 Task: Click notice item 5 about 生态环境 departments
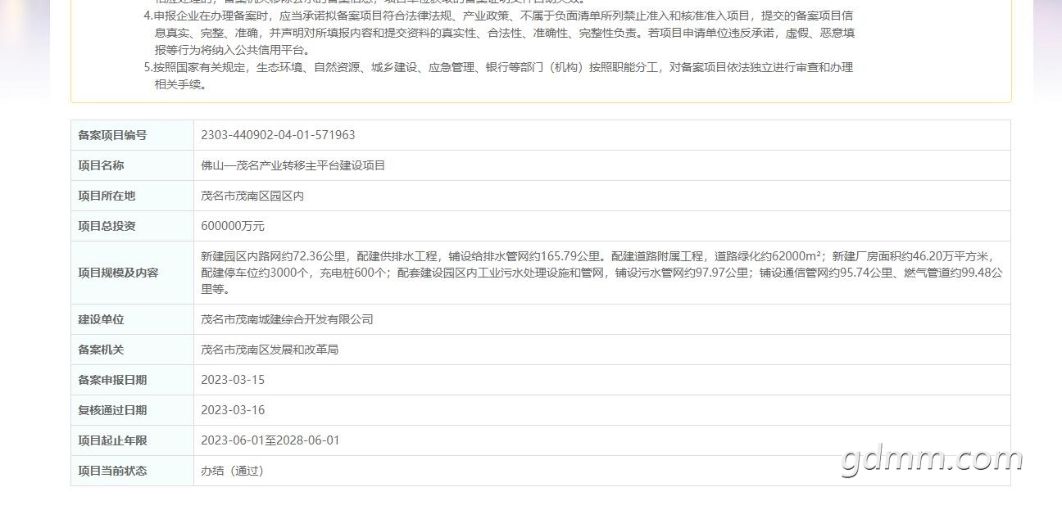coord(498,75)
